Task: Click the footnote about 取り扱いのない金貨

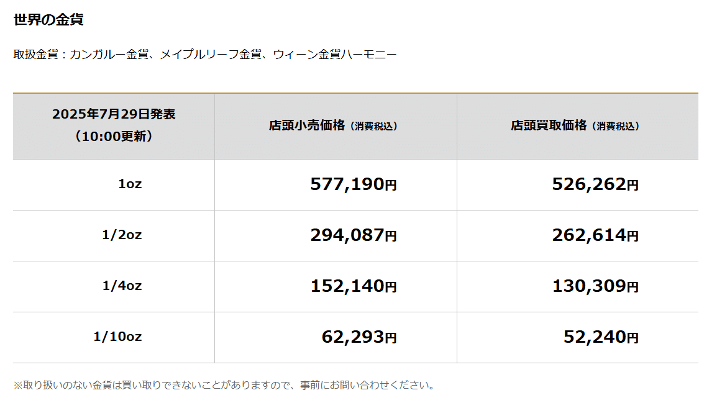Action: click(224, 385)
